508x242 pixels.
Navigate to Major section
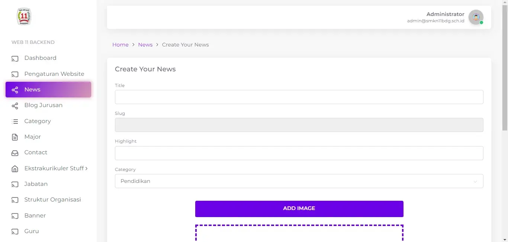[48, 137]
